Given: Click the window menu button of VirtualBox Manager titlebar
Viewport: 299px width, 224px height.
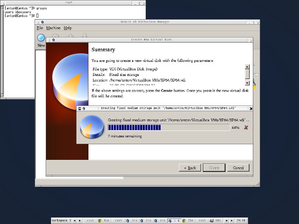Looking at the screenshot, I should [38, 22].
